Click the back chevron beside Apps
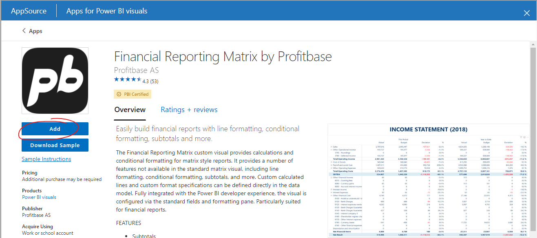Image resolution: width=537 pixels, height=238 pixels. point(24,31)
